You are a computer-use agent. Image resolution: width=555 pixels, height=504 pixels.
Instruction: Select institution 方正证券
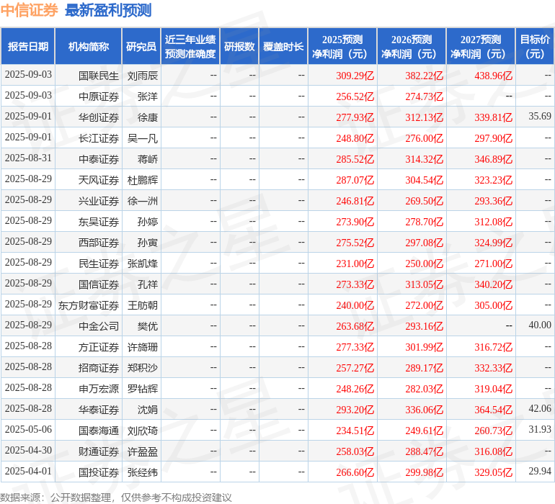[99, 347]
